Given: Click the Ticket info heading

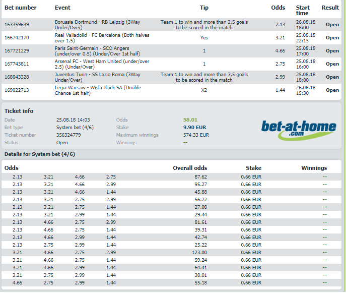Looking at the screenshot, I should (19, 111).
